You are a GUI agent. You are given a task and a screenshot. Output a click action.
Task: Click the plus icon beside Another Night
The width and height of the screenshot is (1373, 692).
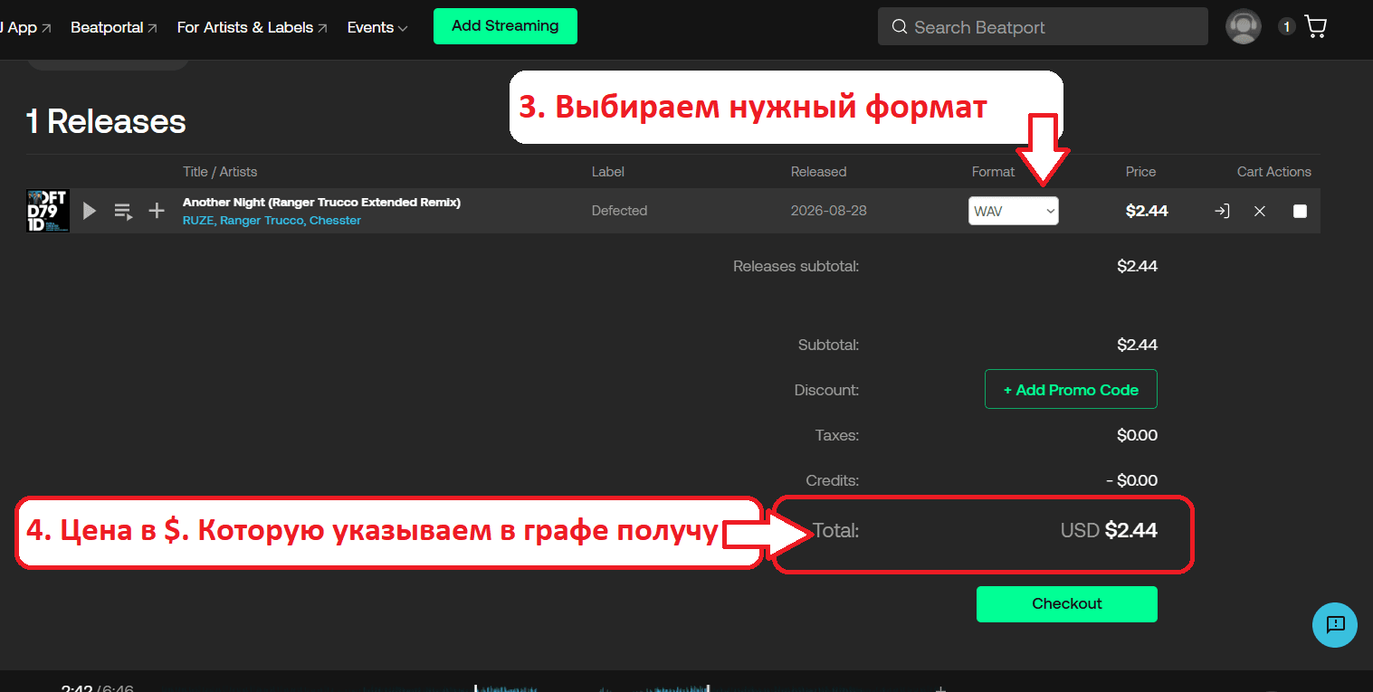(x=157, y=211)
